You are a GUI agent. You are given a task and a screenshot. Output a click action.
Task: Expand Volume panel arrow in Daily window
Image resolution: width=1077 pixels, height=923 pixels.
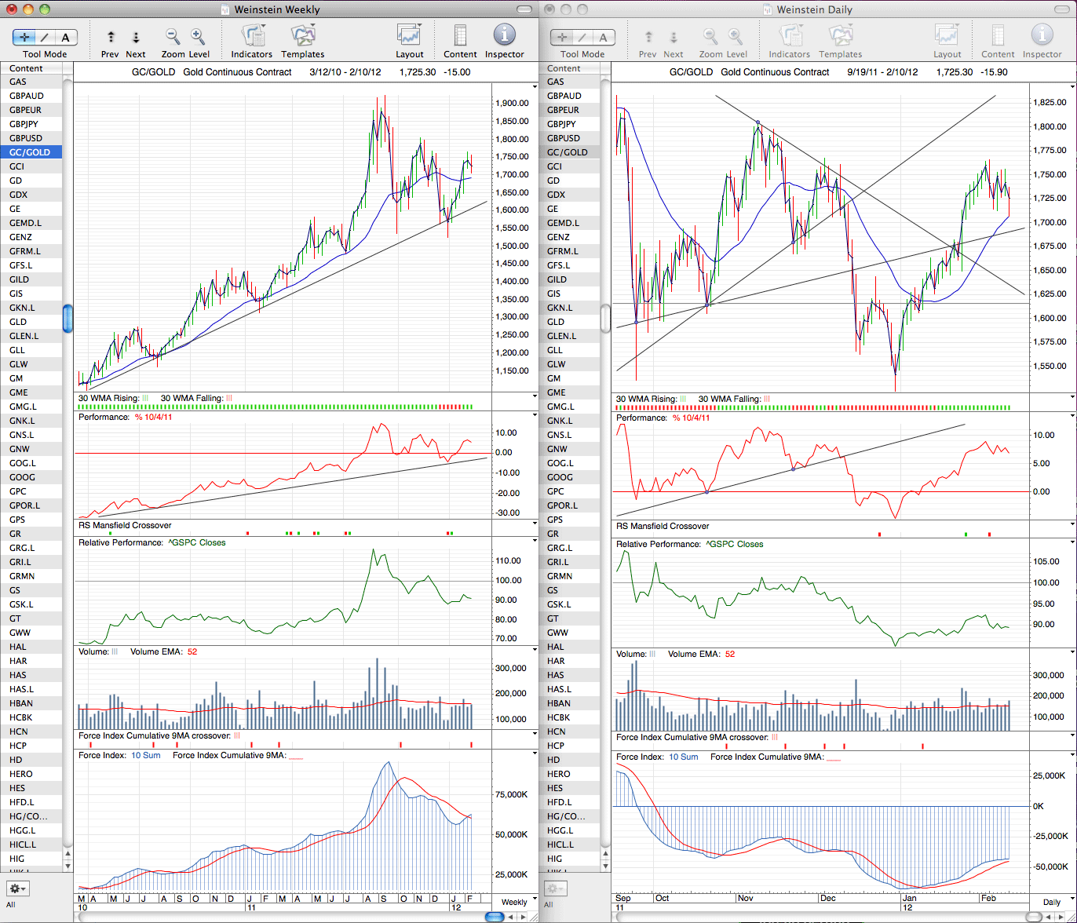(1072, 652)
